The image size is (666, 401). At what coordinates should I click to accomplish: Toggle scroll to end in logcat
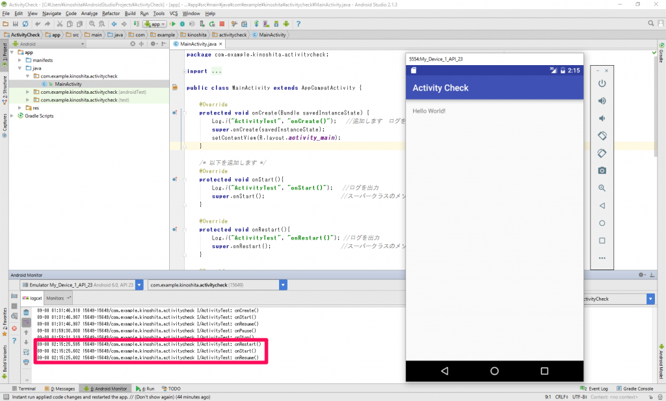(x=26, y=322)
